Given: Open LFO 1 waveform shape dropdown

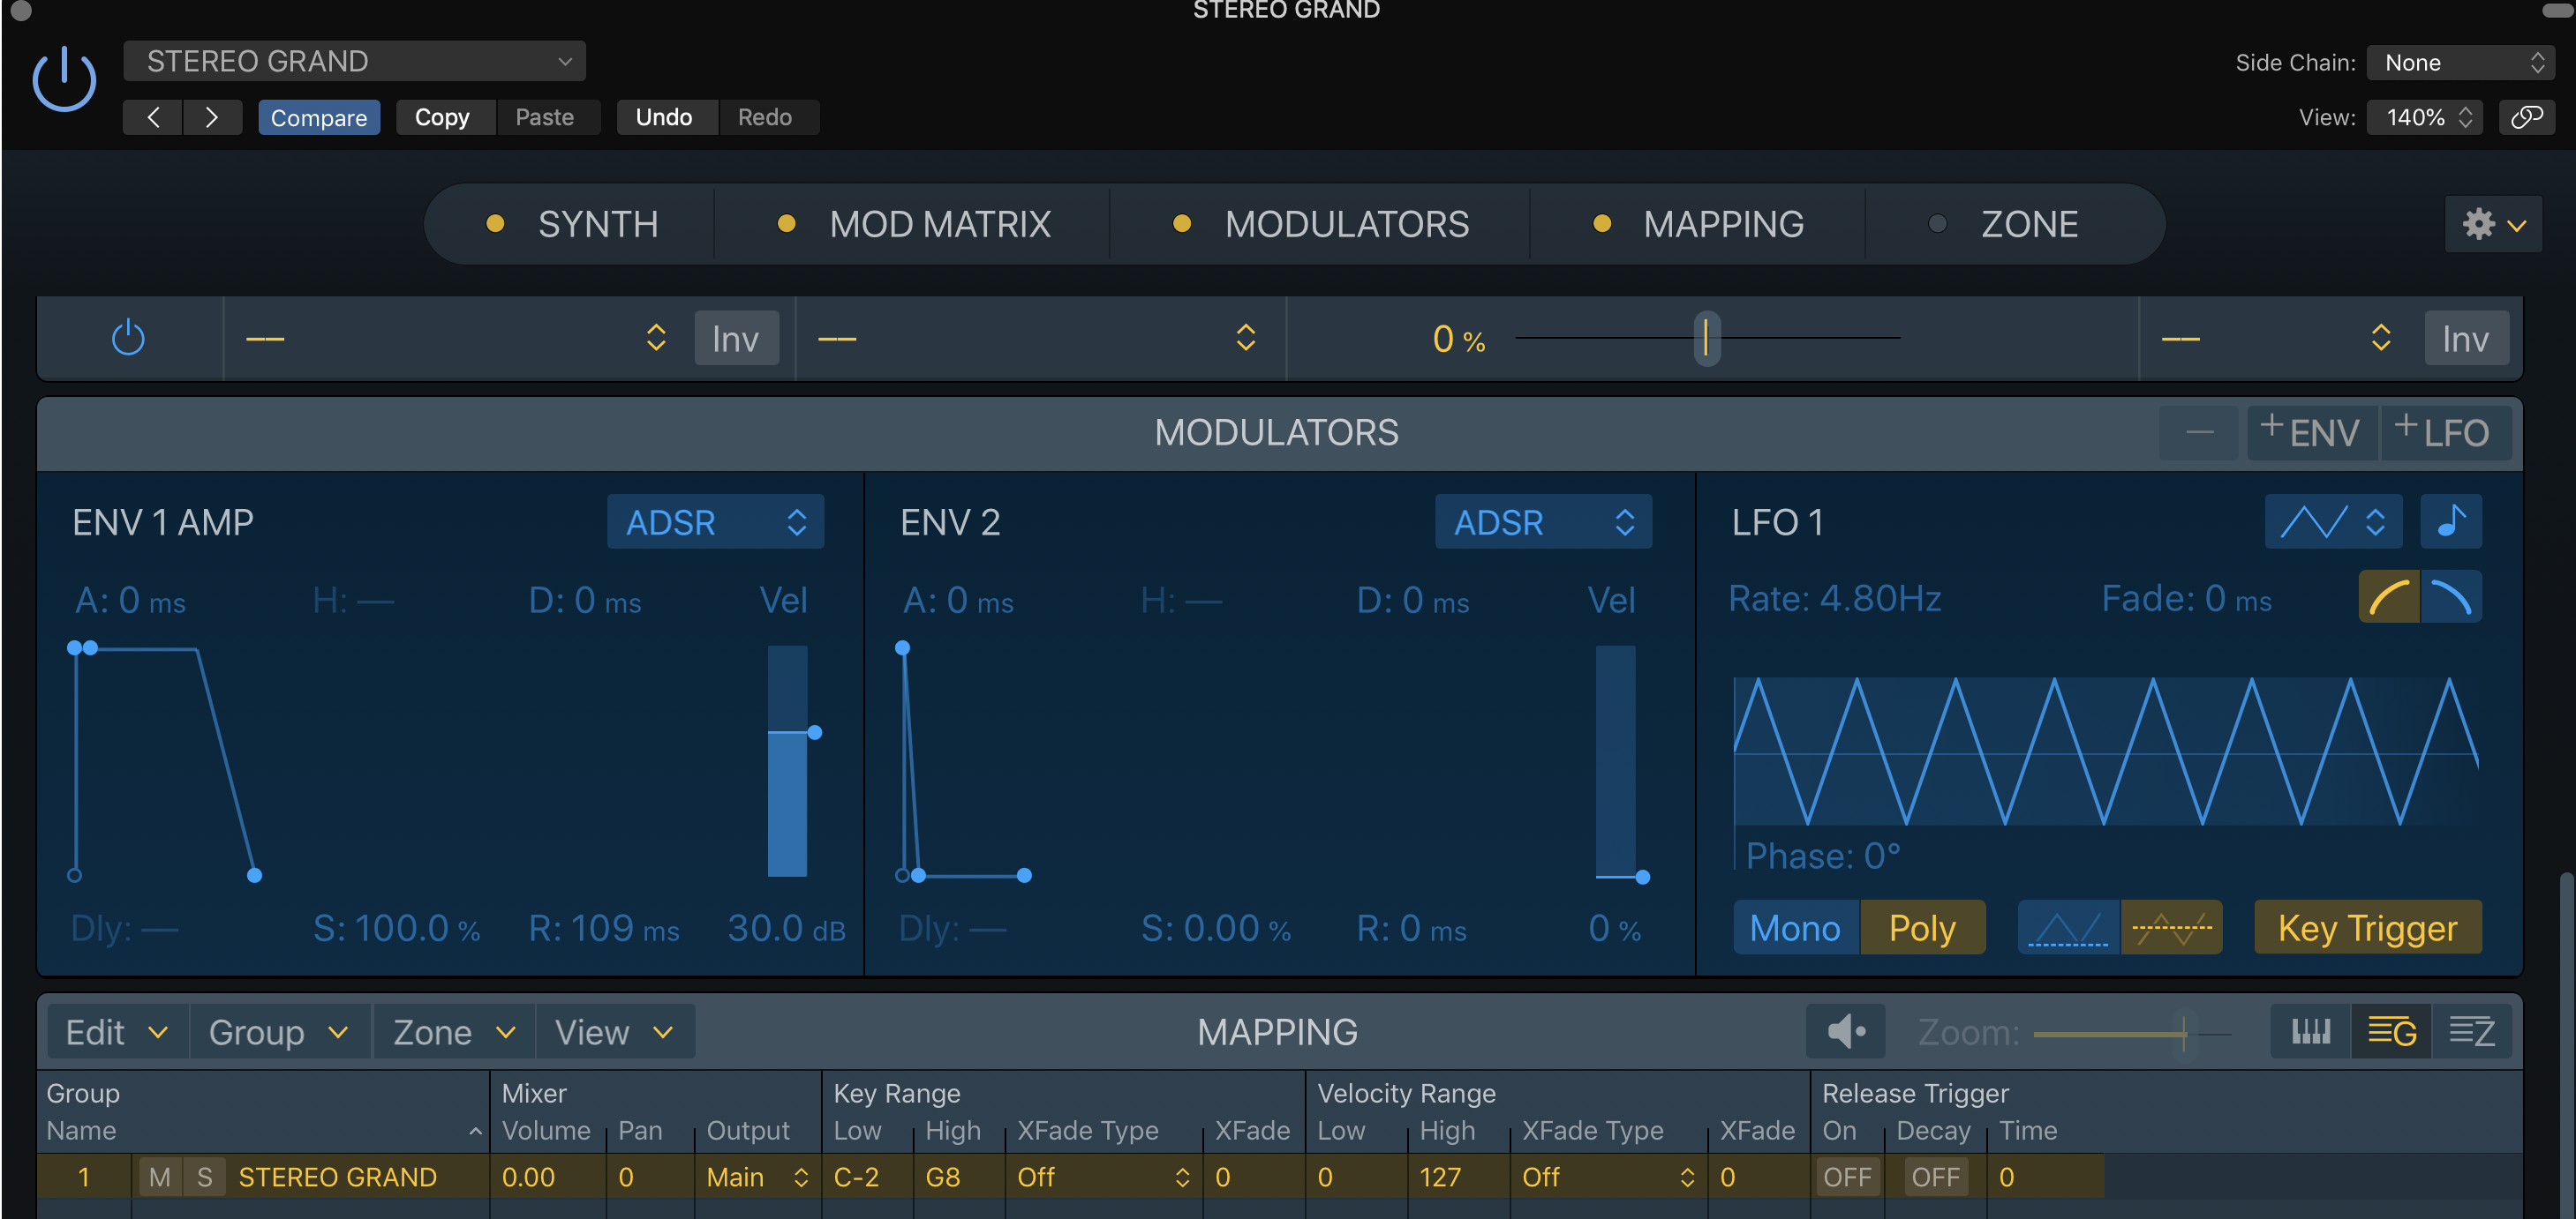Looking at the screenshot, I should click(x=2333, y=521).
